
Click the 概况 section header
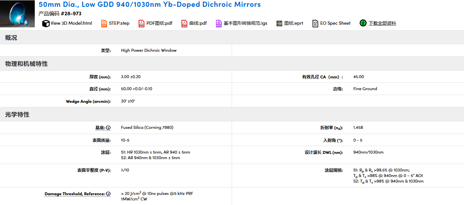tap(11, 38)
